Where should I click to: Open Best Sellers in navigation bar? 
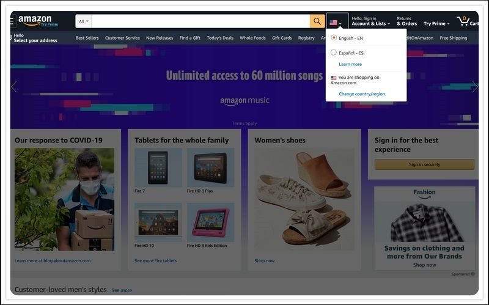[87, 38]
